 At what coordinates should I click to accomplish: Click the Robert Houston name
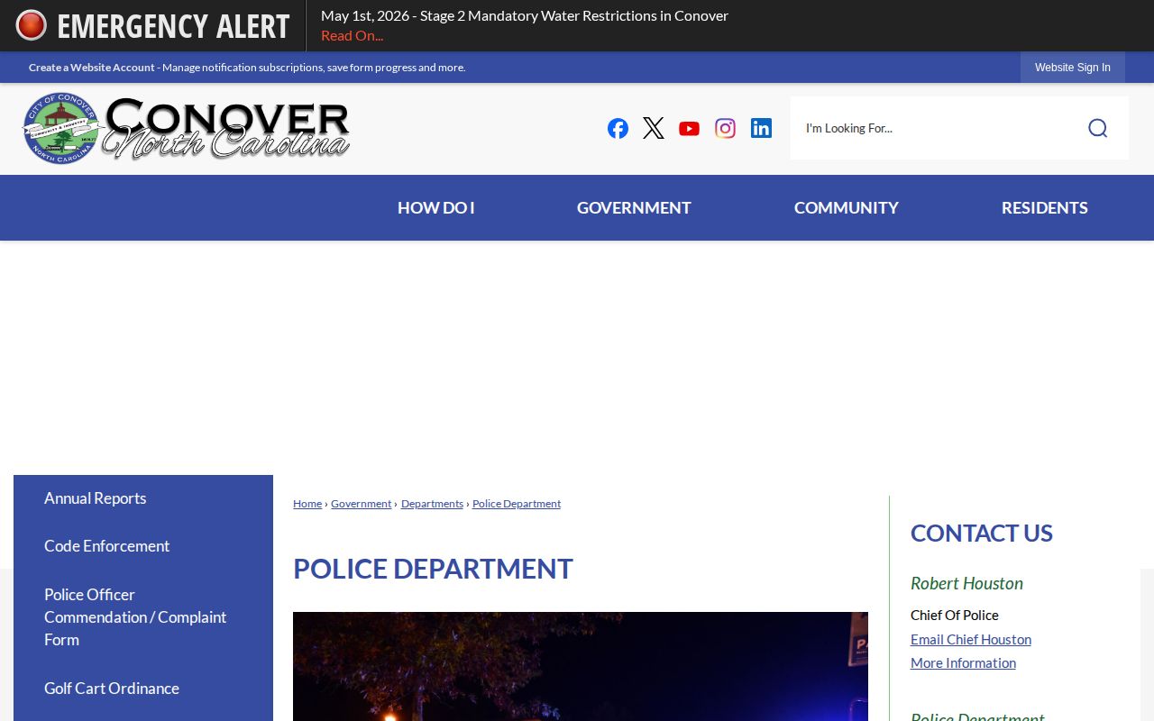click(966, 583)
